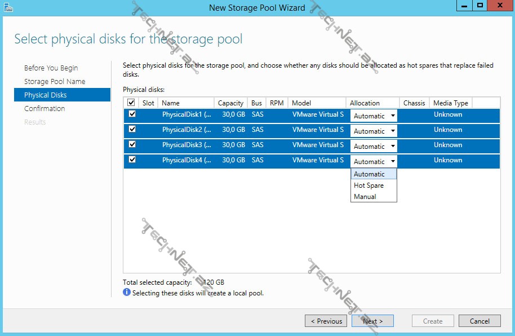
Task: Select Manual in the allocation dropdown list
Action: tap(365, 197)
